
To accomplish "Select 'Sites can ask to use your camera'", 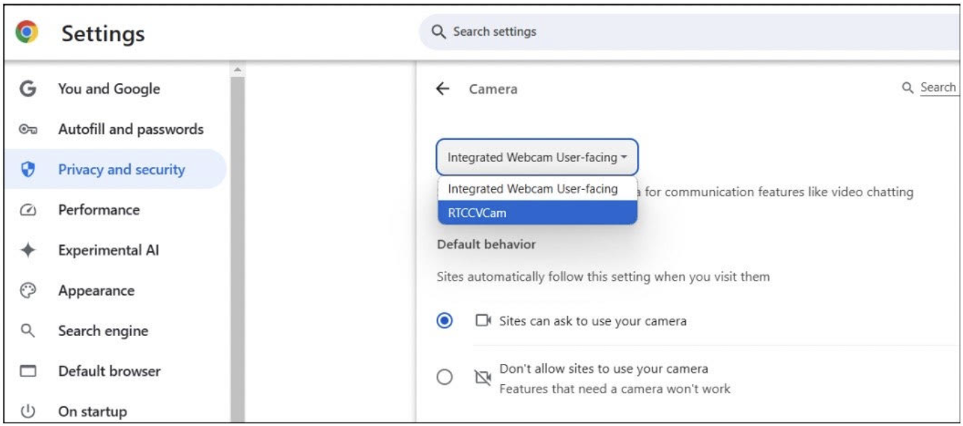I will pos(444,321).
